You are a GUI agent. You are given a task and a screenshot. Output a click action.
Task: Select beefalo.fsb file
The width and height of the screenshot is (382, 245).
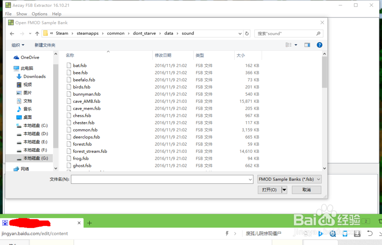tap(84, 80)
